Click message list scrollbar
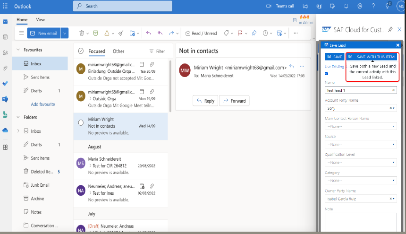The width and height of the screenshot is (406, 234). [170, 87]
